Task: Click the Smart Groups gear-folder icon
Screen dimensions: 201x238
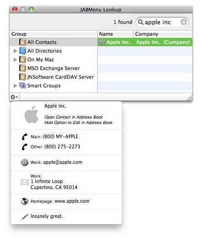Action: pyautogui.click(x=22, y=86)
